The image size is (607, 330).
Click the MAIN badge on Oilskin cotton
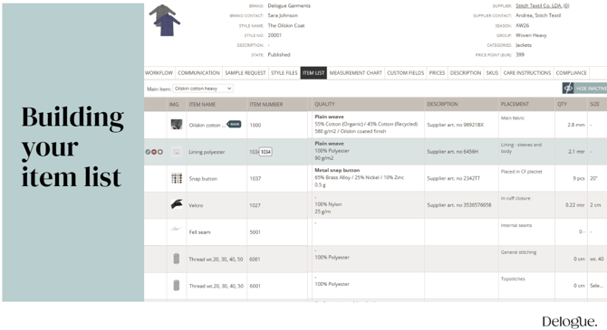point(235,124)
